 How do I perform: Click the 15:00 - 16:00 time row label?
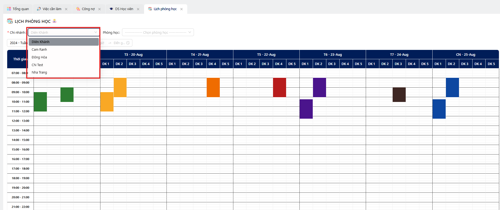coord(21,149)
